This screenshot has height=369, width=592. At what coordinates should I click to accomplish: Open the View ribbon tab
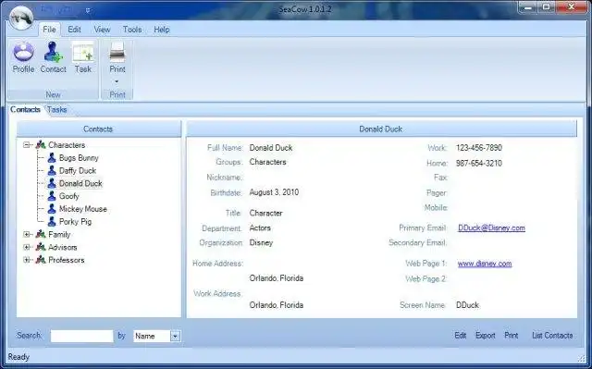(x=102, y=30)
